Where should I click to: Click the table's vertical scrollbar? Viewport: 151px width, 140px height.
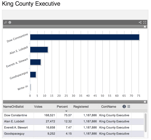click(145, 123)
